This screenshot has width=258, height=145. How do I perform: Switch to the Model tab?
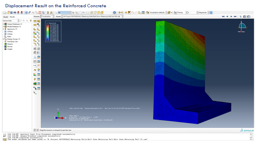point(5,17)
